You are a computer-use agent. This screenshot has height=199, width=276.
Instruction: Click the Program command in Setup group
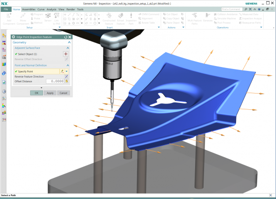coord(36,14)
